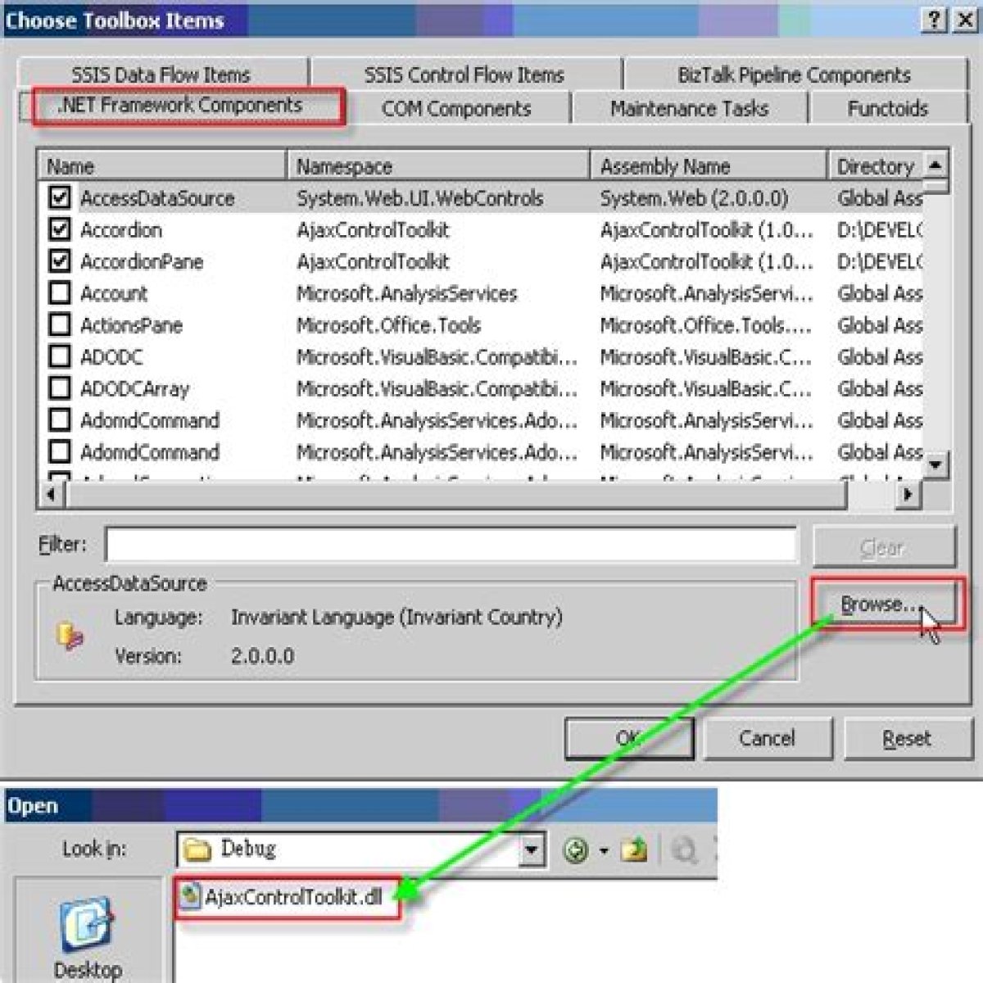983x983 pixels.
Task: Click the Reset button
Action: click(x=906, y=738)
